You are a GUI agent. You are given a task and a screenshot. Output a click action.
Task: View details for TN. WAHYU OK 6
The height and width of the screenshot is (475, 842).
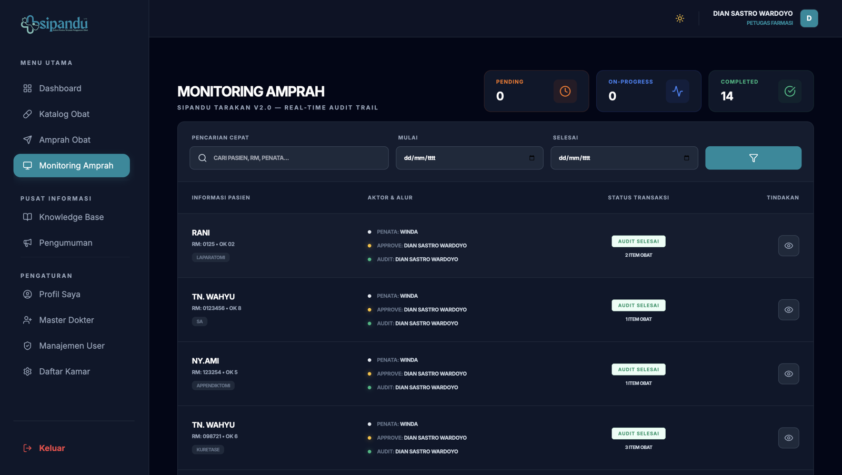[788, 438]
